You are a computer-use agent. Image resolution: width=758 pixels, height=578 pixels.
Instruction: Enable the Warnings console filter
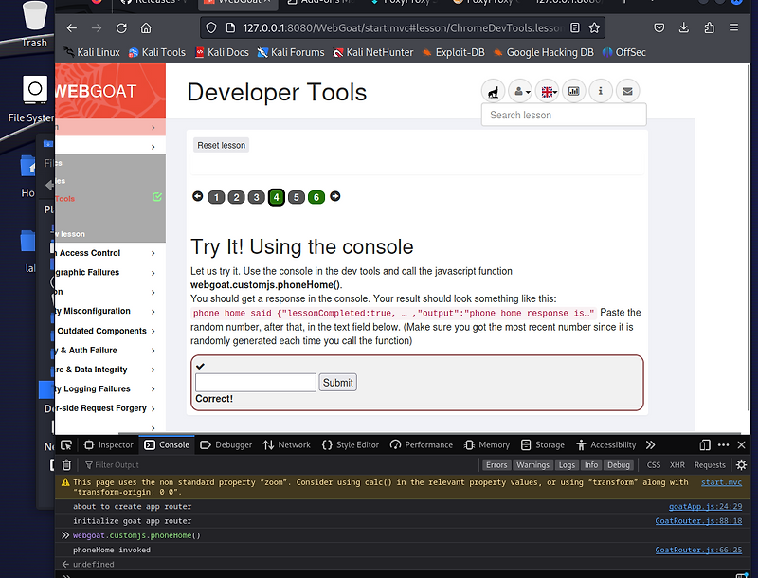pos(532,464)
